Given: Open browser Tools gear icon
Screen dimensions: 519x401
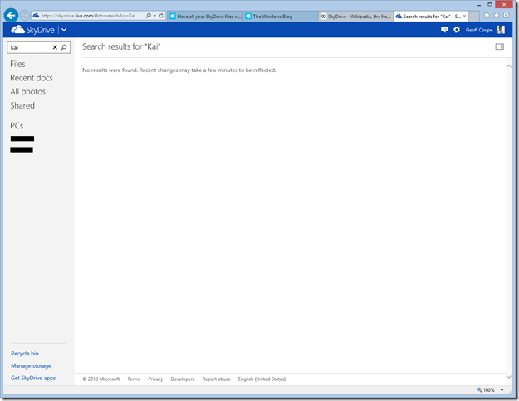Looking at the screenshot, I should [506, 15].
